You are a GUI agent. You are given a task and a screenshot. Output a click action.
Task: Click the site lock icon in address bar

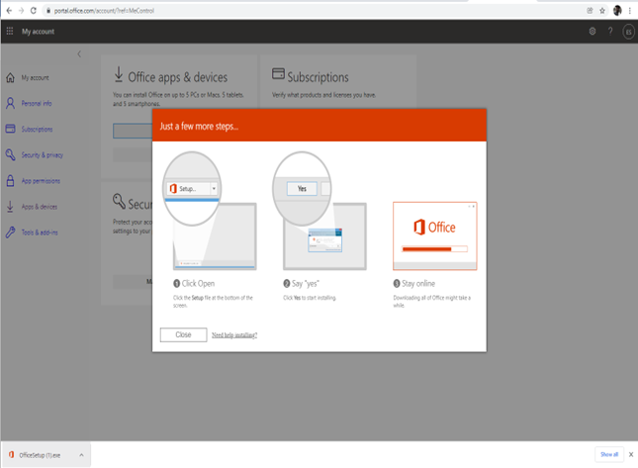point(48,11)
